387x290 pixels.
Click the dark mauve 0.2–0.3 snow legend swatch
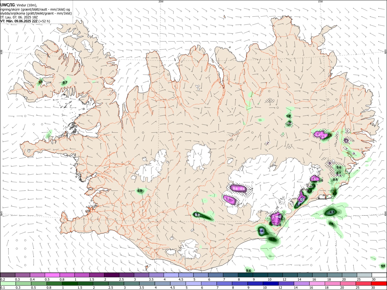click(x=8, y=275)
